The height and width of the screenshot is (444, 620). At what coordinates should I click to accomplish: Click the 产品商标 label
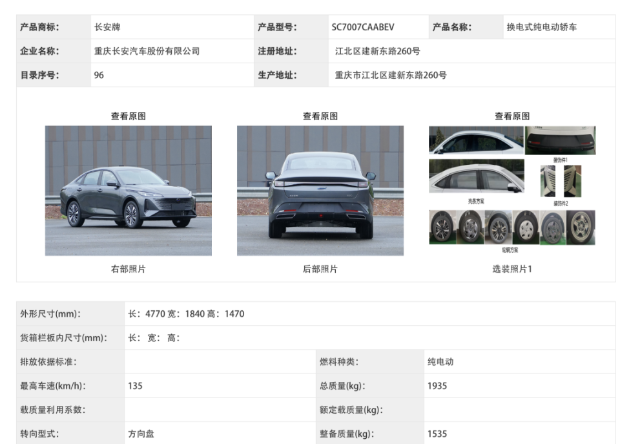(x=39, y=27)
